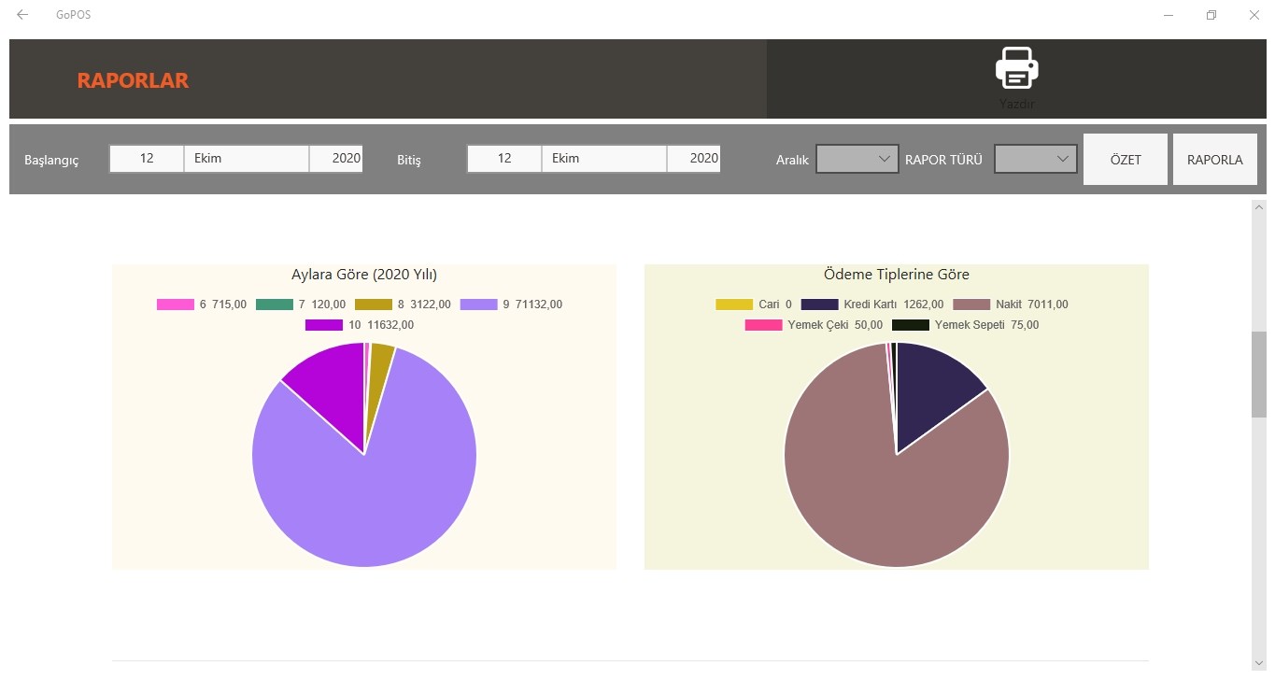Select Başlangıç month field Ekim
The height and width of the screenshot is (680, 1275).
(x=247, y=159)
